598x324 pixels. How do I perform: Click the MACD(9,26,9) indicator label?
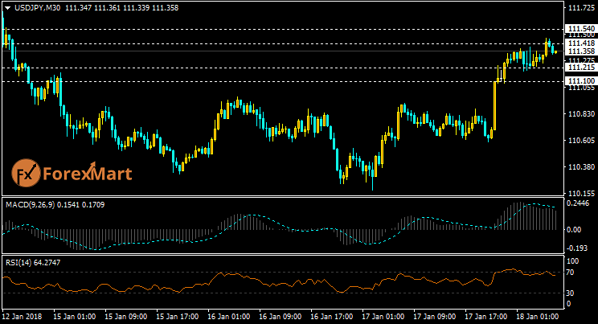30,206
